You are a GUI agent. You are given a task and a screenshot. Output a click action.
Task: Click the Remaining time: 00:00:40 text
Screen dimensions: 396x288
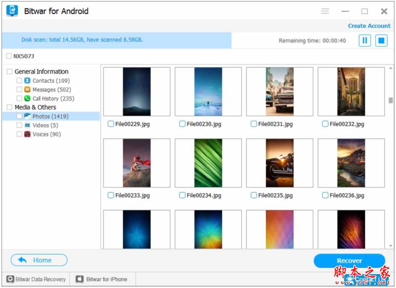[x=312, y=41]
